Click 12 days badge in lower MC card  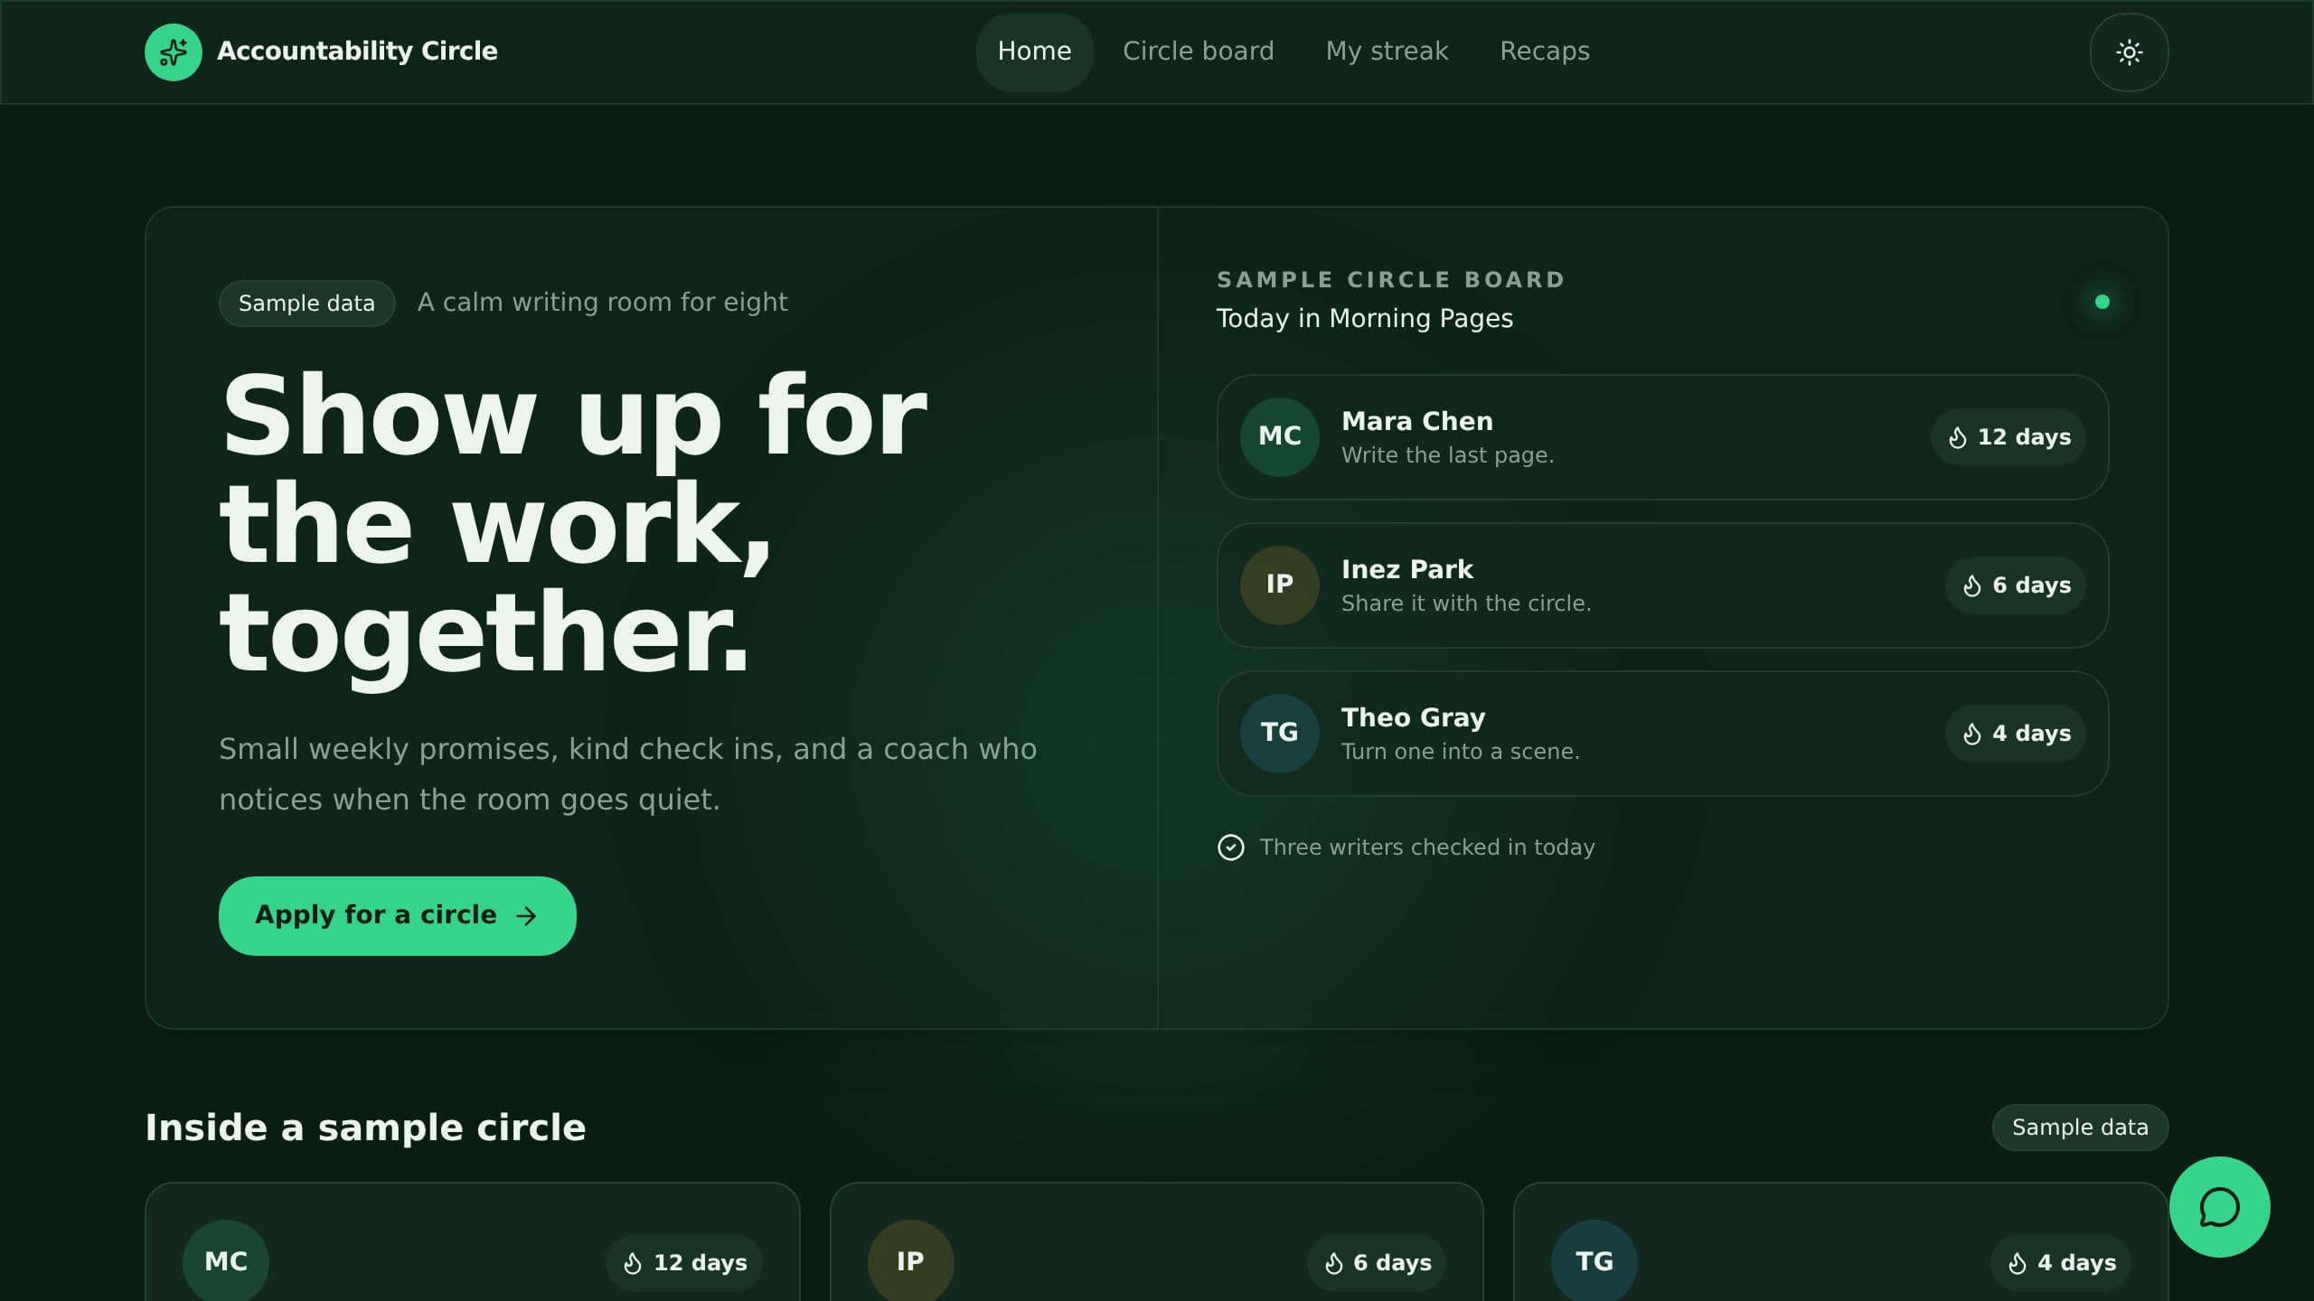[684, 1263]
